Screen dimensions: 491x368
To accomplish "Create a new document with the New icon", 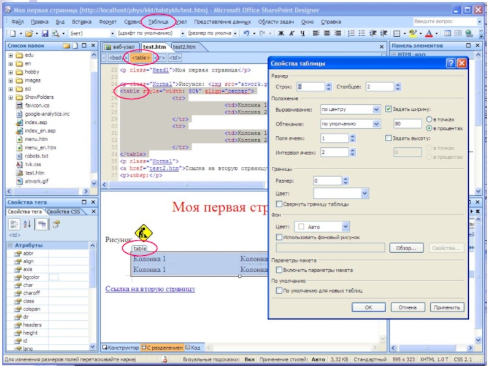I will click(13, 33).
